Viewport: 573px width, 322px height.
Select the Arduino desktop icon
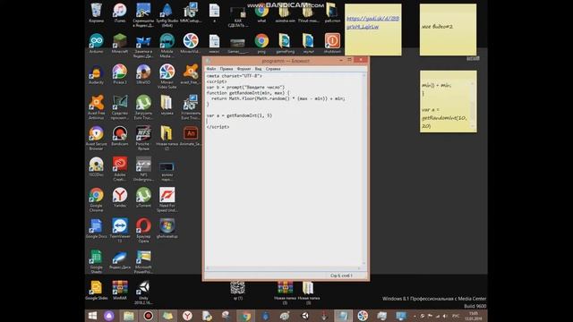(96, 44)
